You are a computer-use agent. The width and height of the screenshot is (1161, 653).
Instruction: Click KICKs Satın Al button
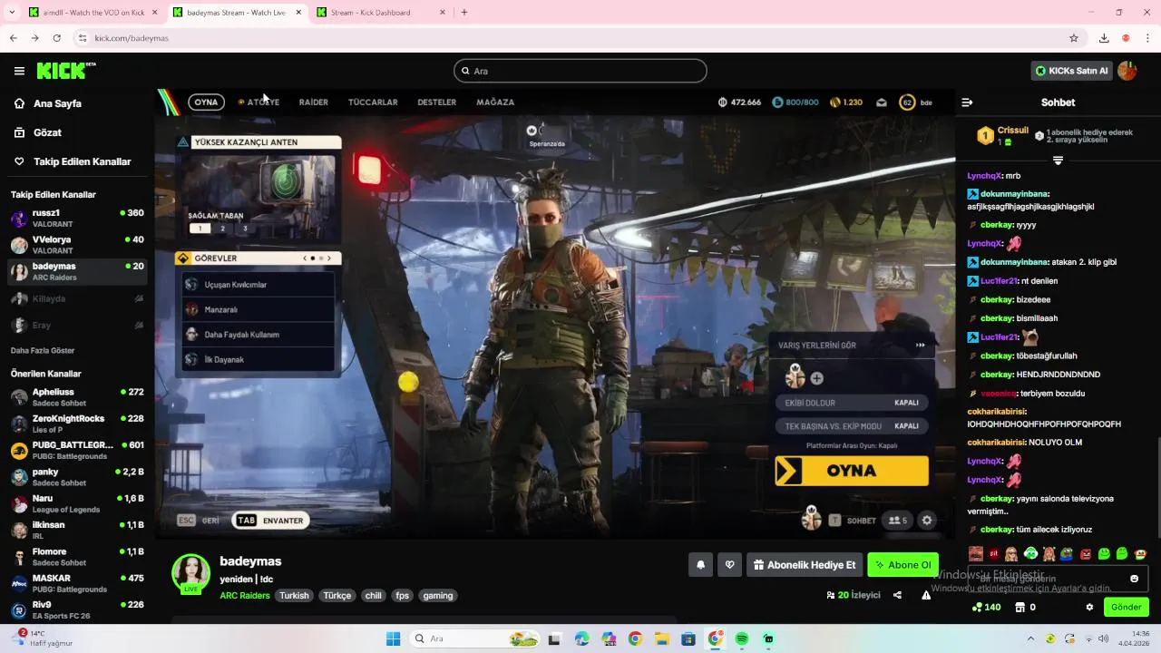(1071, 71)
